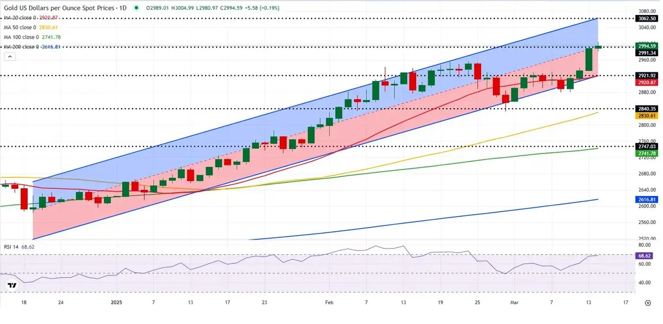Click the green market status dot
The width and height of the screenshot is (663, 324).
134,9
